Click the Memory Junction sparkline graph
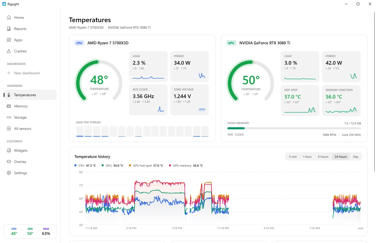376x243 pixels. click(x=341, y=110)
